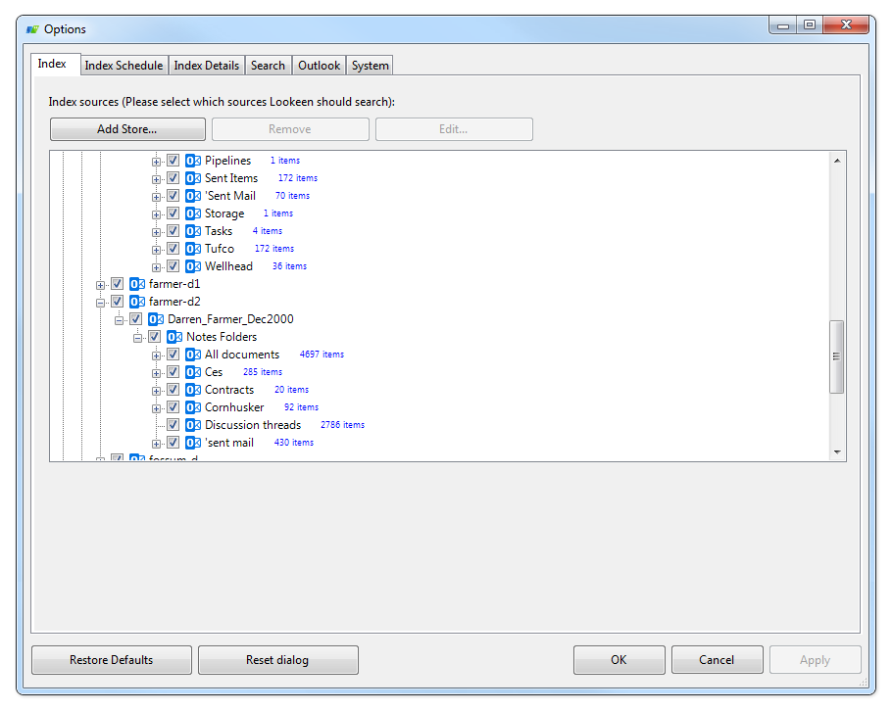This screenshot has width=892, height=711.
Task: Click the Reset dialog button
Action: (x=278, y=660)
